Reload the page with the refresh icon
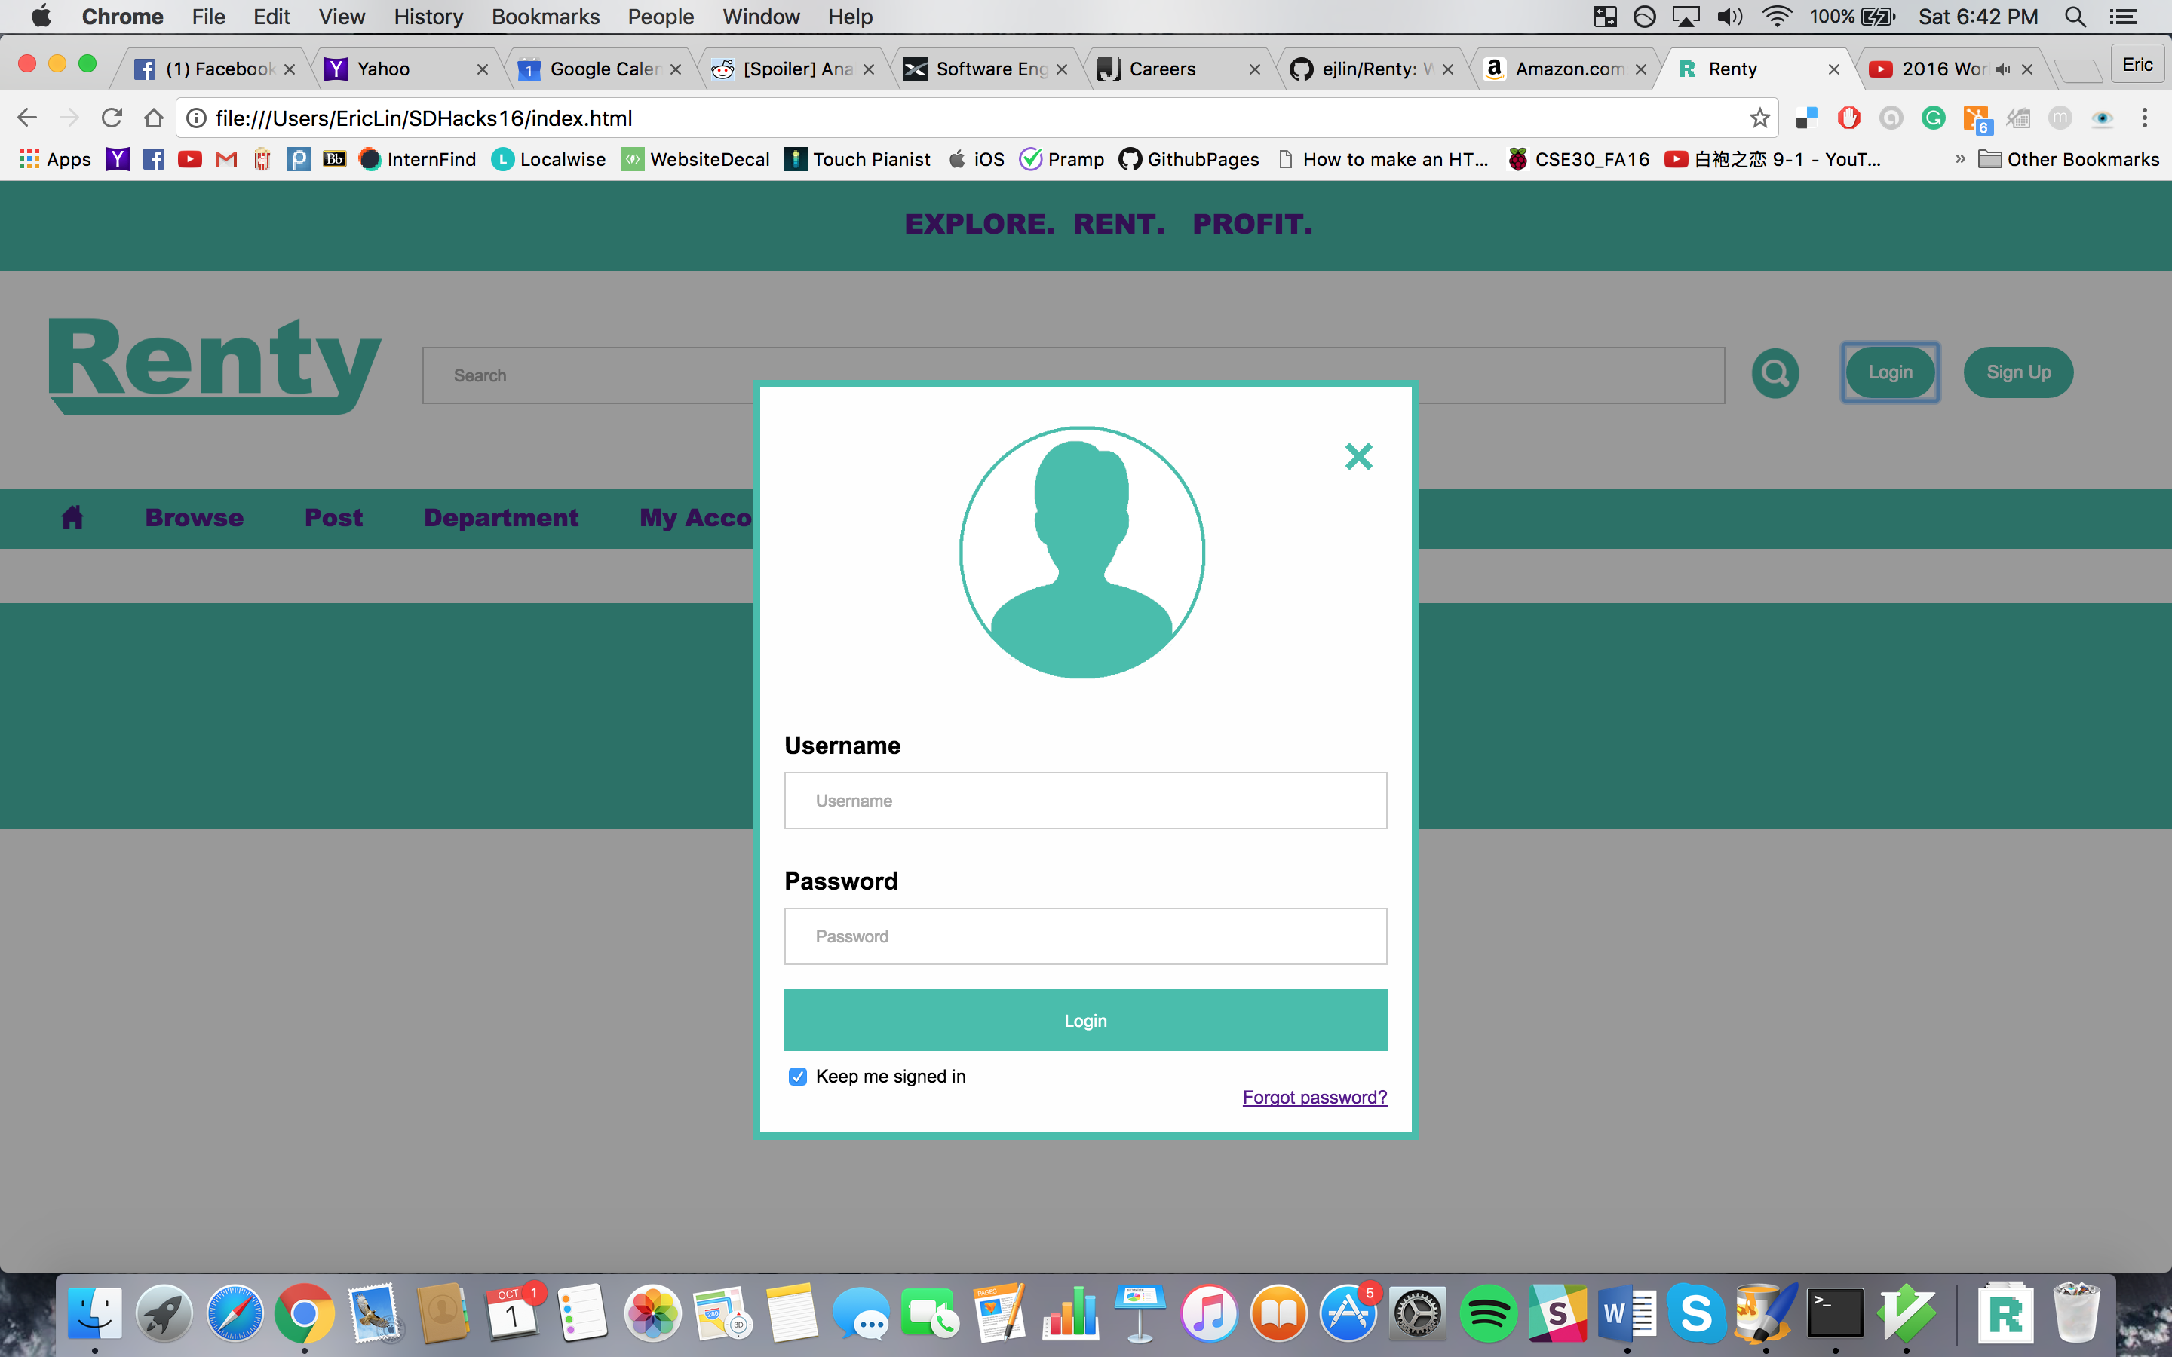This screenshot has width=2172, height=1357. pos(112,118)
